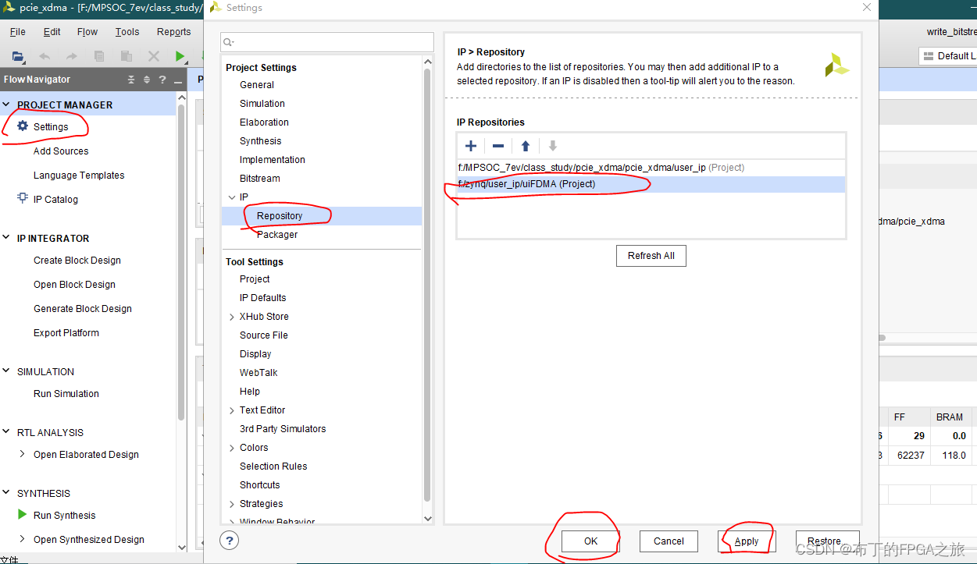Open IP Catalog in Flow Navigator
The height and width of the screenshot is (564, 977).
[55, 200]
